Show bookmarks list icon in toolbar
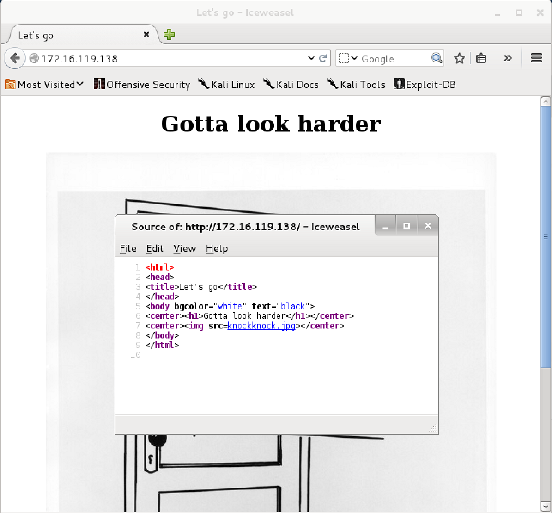Screen dimensions: 552x513 (x=481, y=58)
